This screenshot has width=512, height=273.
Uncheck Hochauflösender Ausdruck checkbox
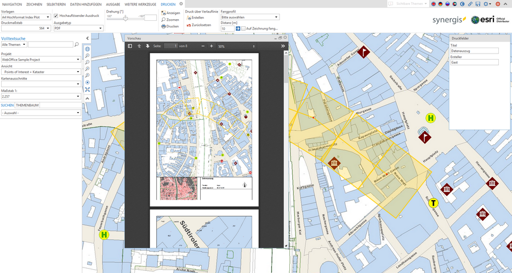click(56, 15)
